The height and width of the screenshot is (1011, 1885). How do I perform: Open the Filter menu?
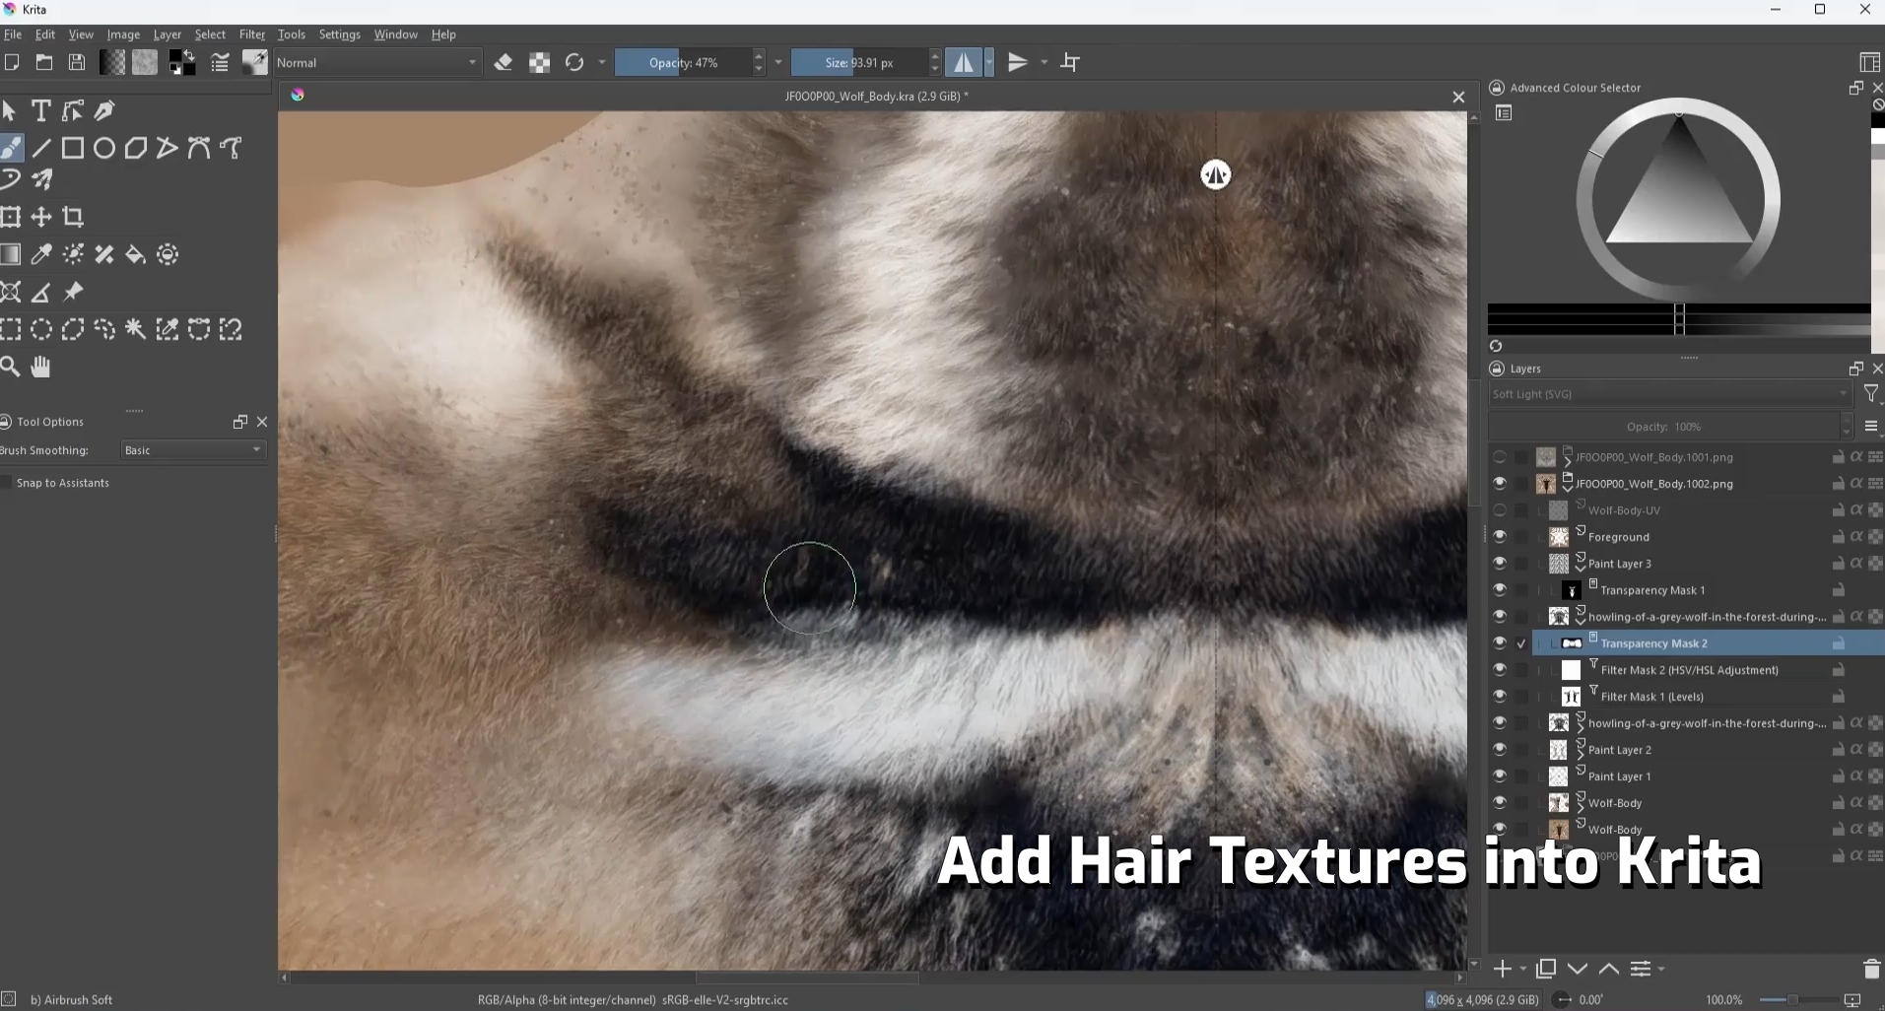click(x=252, y=34)
